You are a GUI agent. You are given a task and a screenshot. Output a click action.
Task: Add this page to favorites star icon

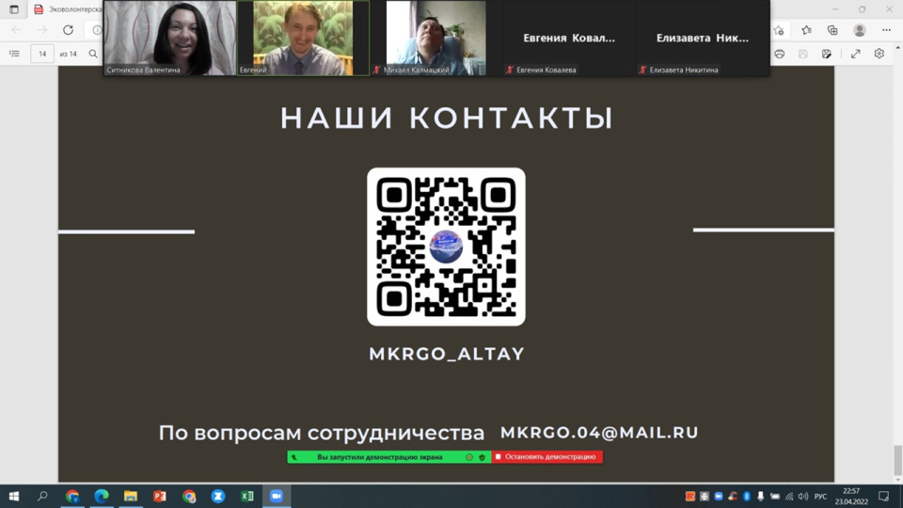[x=779, y=30]
